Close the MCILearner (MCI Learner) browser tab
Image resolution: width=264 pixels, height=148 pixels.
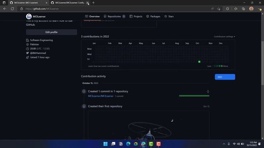tap(47, 3)
